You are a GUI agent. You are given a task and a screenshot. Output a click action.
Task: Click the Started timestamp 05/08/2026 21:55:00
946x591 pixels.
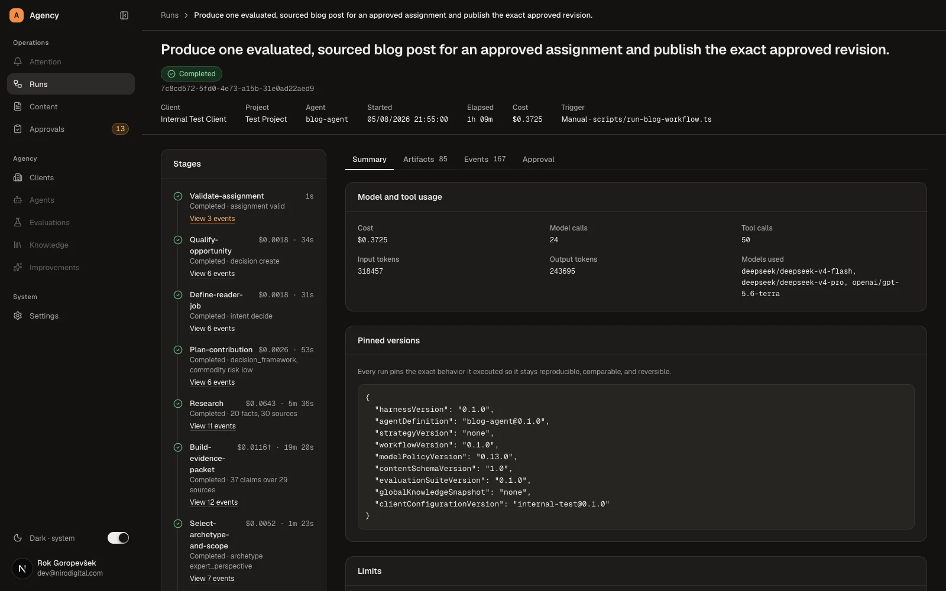[x=407, y=119]
